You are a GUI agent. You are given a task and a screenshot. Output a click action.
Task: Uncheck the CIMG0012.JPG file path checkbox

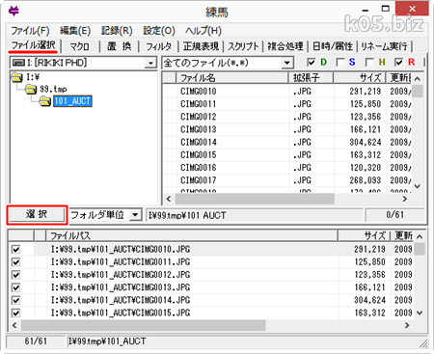(x=15, y=275)
